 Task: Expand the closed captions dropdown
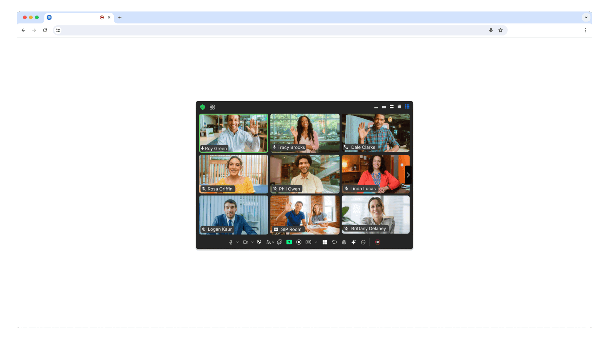[x=316, y=242]
